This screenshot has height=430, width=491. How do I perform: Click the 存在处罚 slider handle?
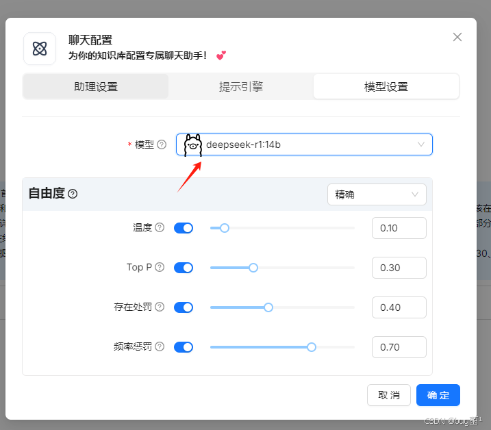tap(268, 307)
